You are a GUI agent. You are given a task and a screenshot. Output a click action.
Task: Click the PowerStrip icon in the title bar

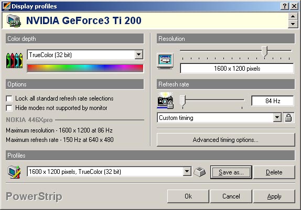click(x=6, y=6)
